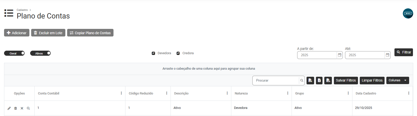Open the WIKI help icon

[x=408, y=13]
